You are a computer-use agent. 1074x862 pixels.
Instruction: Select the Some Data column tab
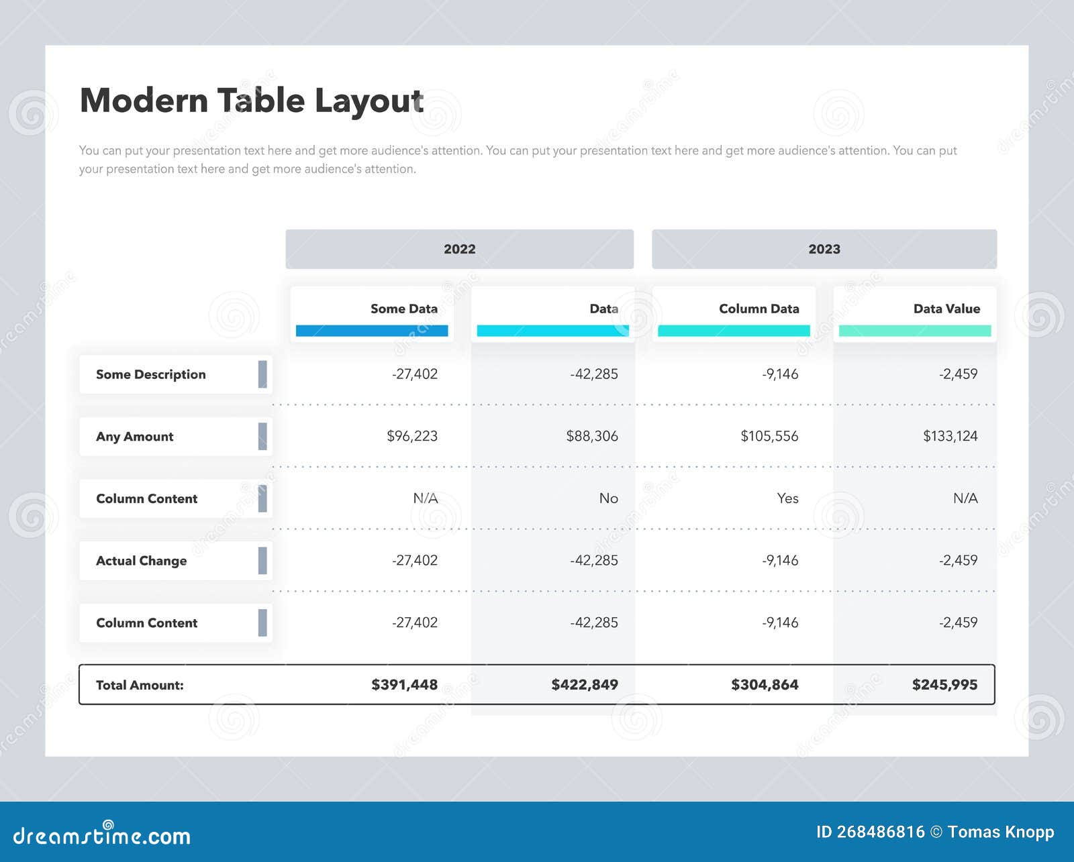pos(403,309)
